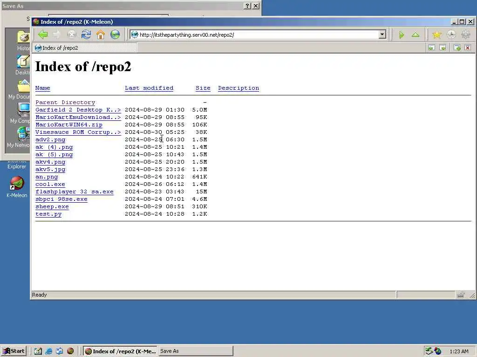Go up one directory with green triangle

tap(416, 34)
